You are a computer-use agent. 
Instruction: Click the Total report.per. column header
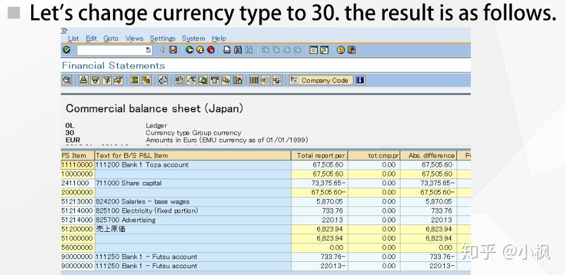coord(319,155)
